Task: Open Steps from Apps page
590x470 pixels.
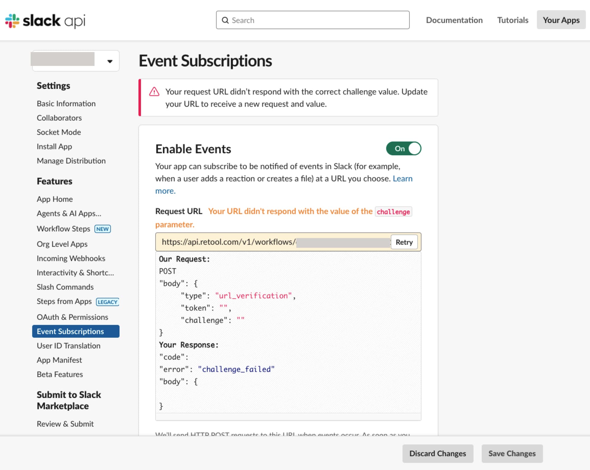Action: click(64, 302)
